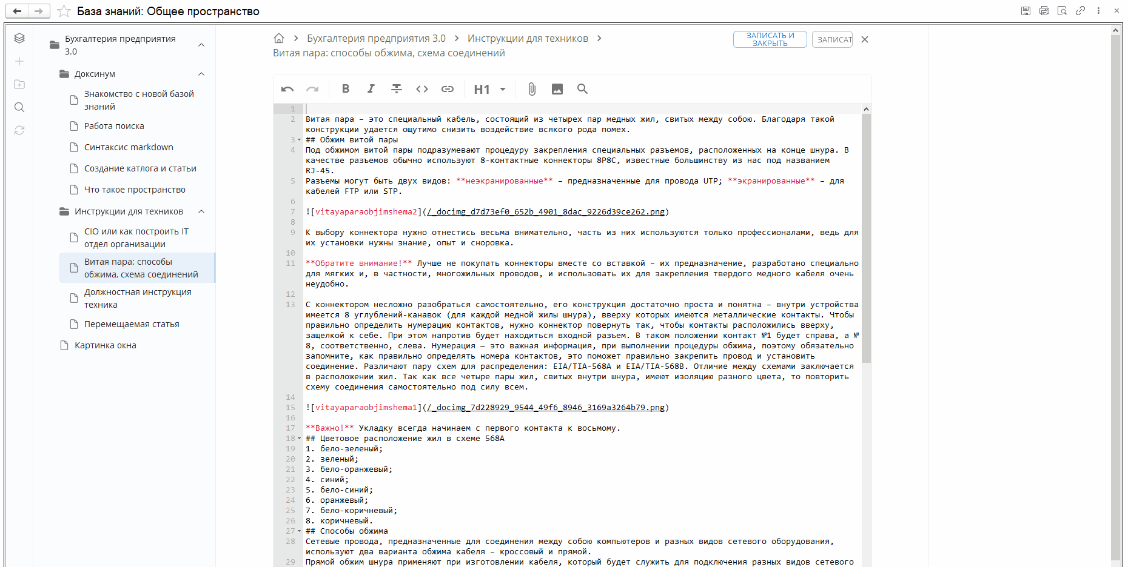1128x567 pixels.
Task: Open the Синтаксис markdown article
Action: 129,147
